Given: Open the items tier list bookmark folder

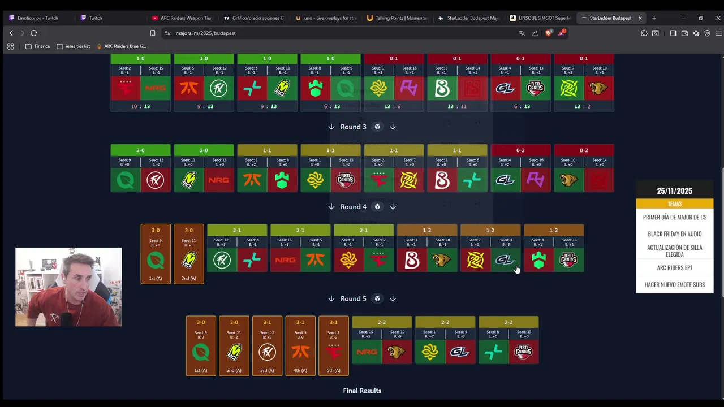Looking at the screenshot, I should (74, 46).
